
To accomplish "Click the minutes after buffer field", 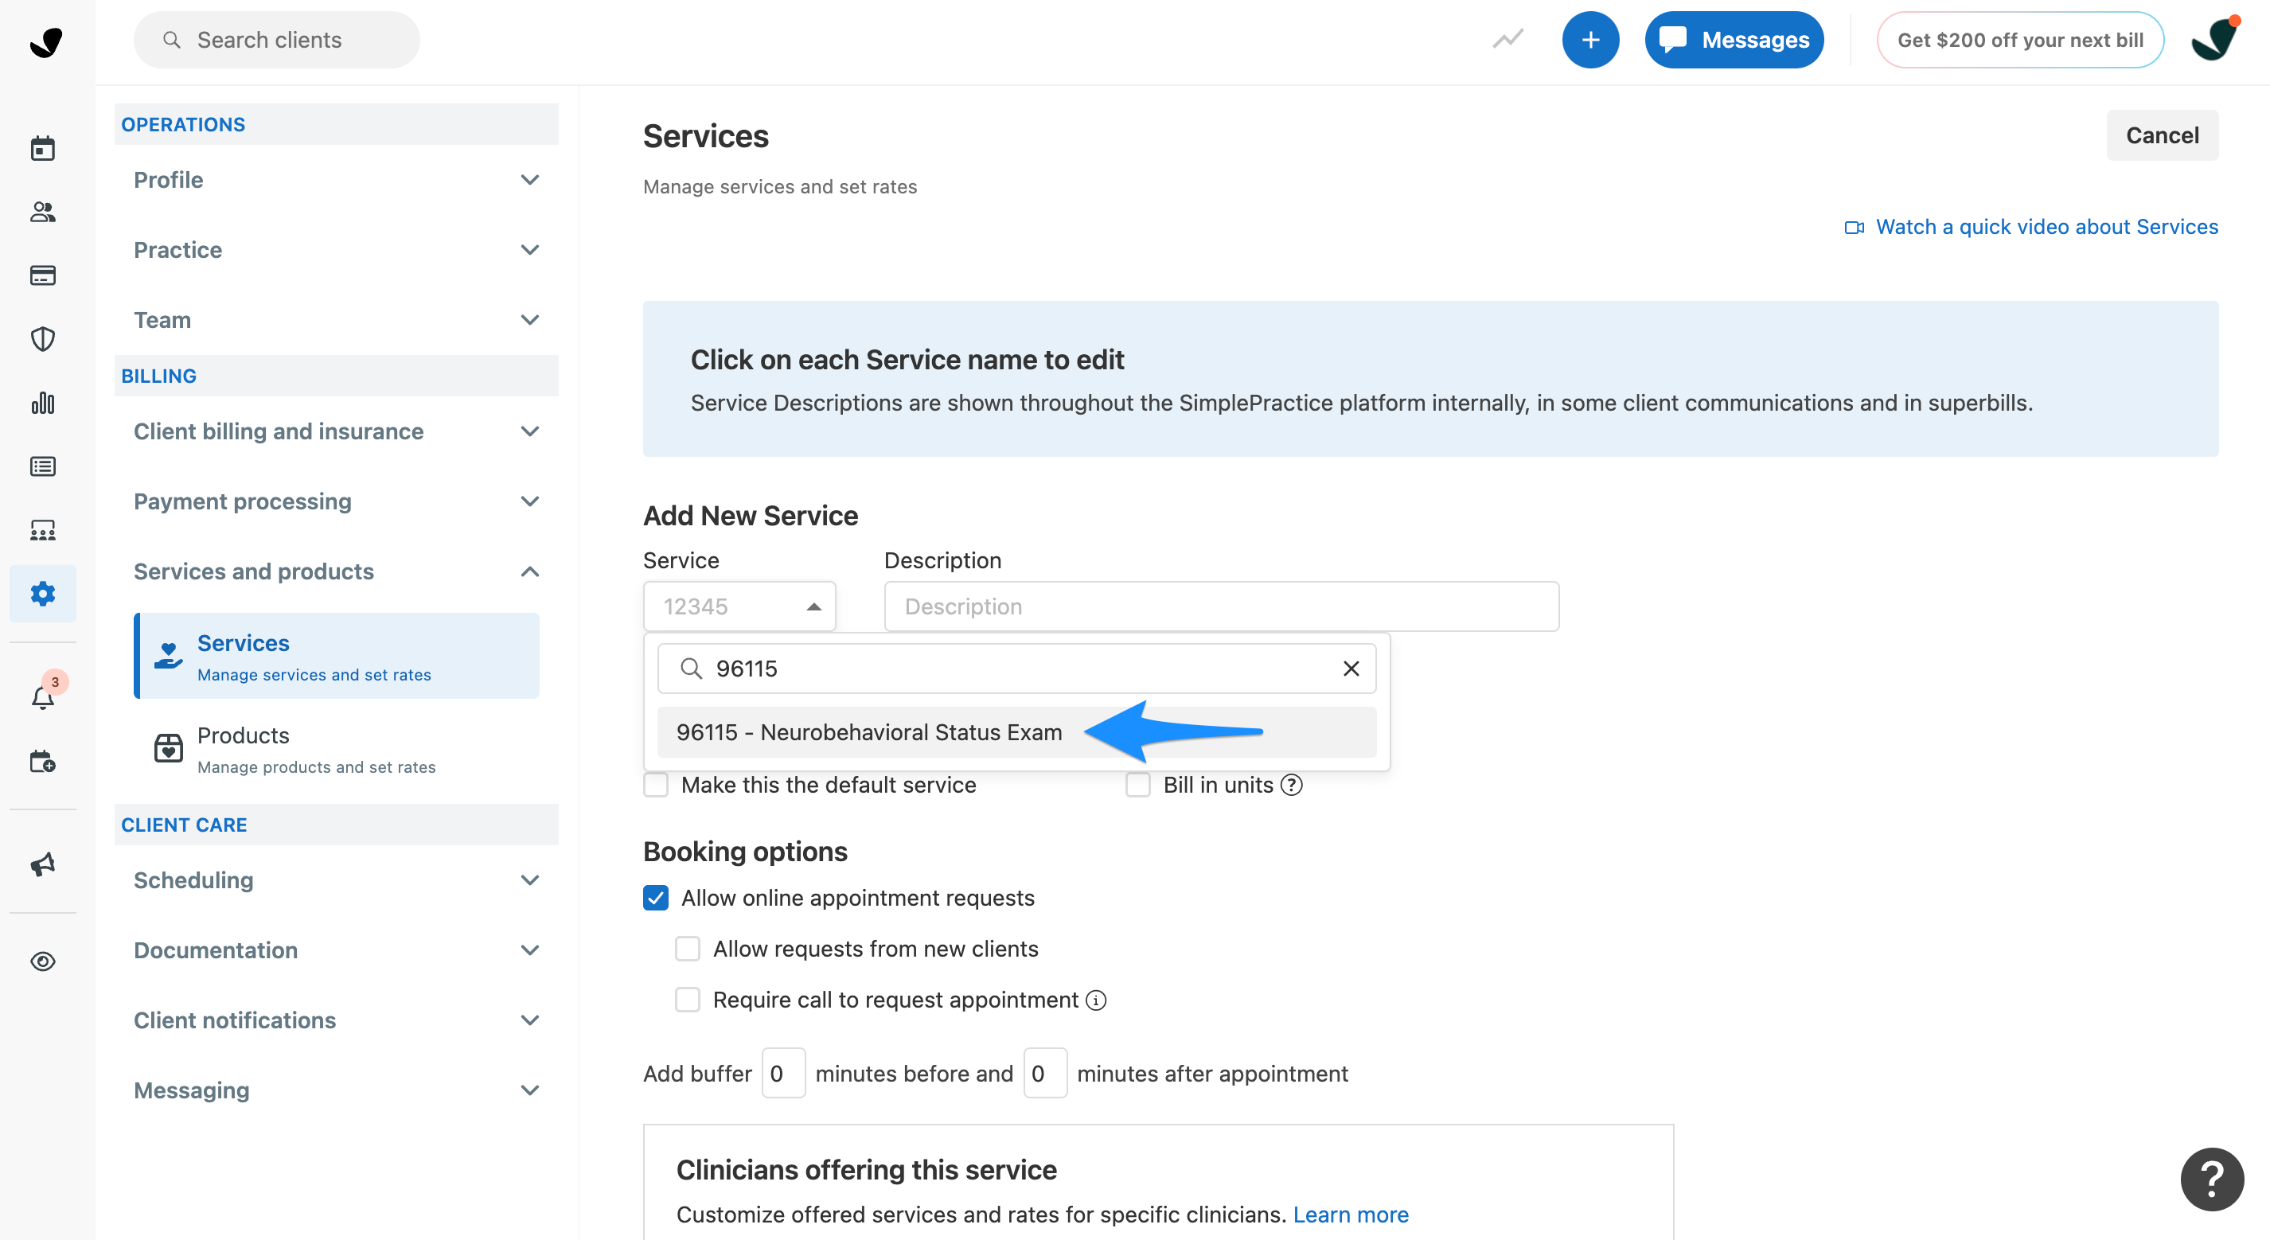I will [x=1045, y=1074].
